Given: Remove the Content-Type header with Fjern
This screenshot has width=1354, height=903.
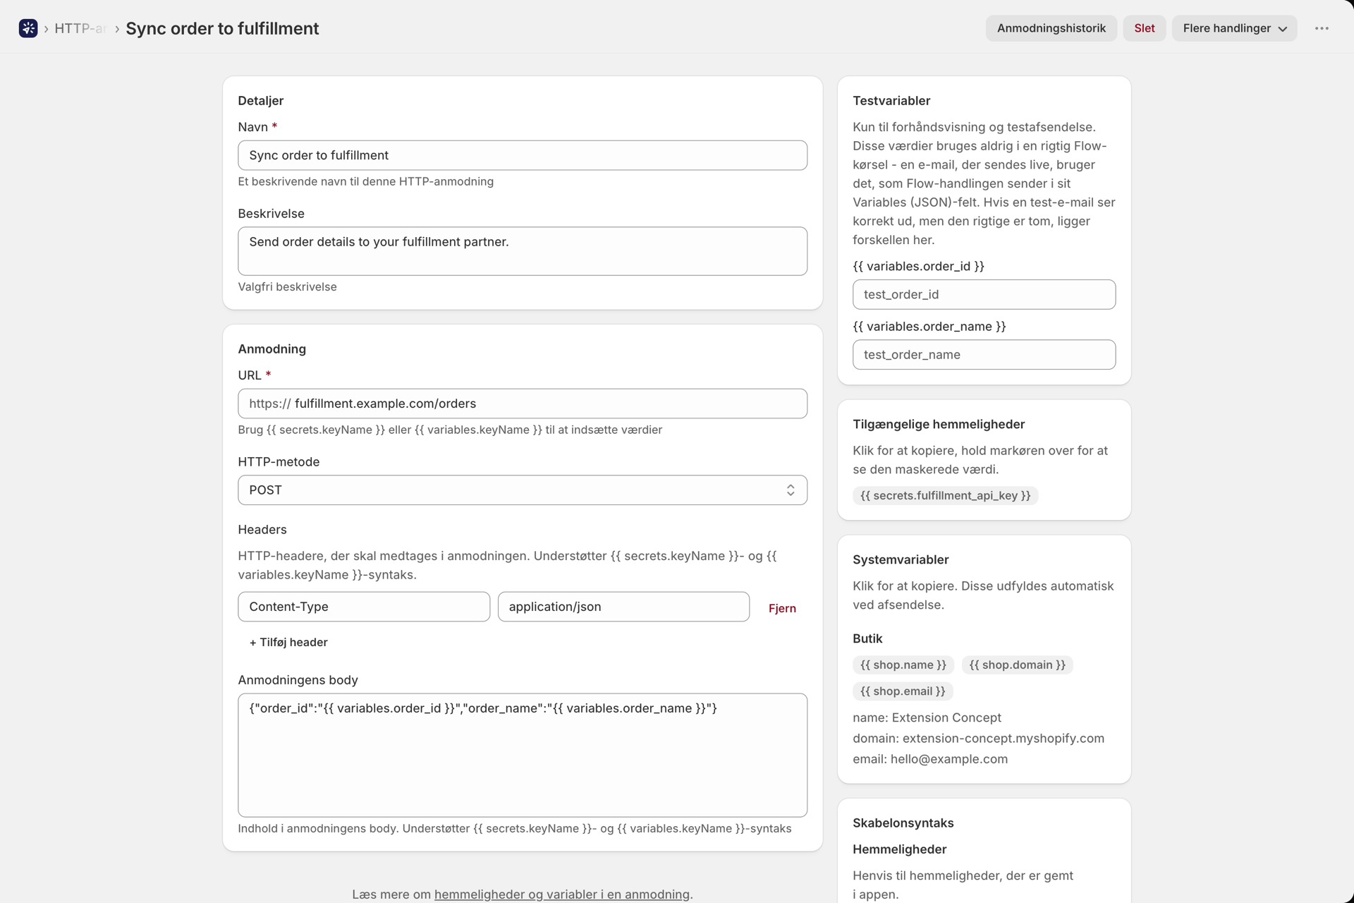Looking at the screenshot, I should (782, 608).
